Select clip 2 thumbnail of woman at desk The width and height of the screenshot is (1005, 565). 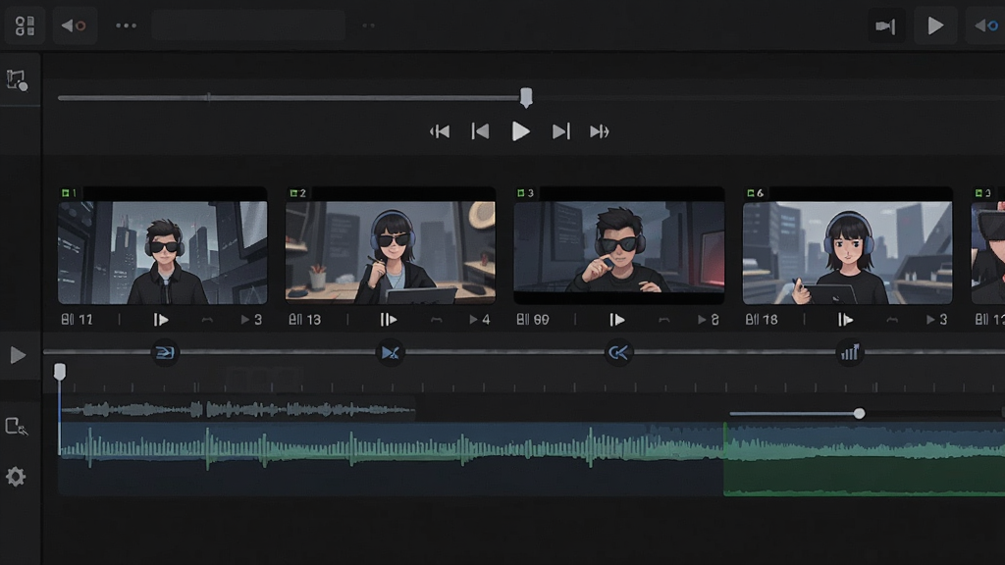point(391,252)
